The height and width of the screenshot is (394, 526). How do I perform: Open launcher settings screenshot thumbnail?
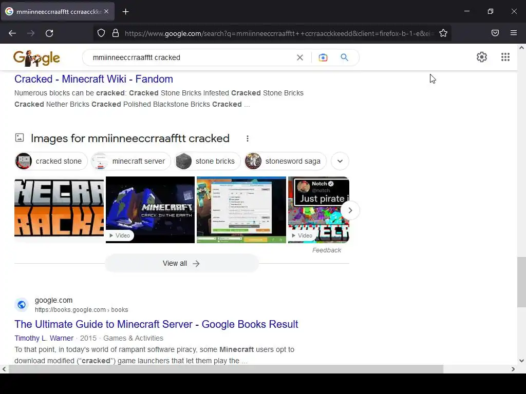pos(241,210)
